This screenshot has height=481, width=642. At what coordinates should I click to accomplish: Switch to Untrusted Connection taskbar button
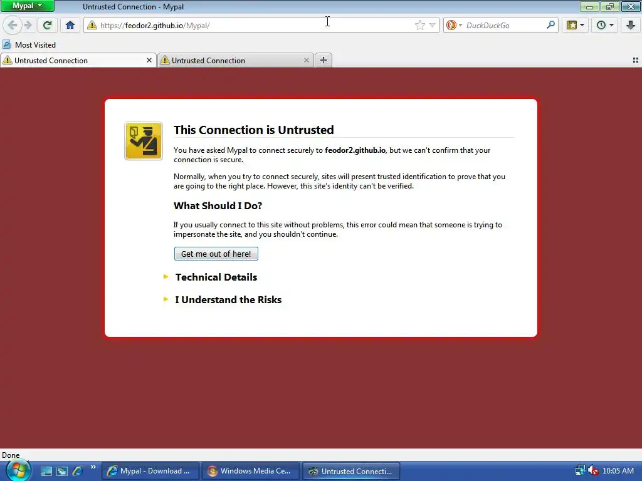pyautogui.click(x=351, y=471)
